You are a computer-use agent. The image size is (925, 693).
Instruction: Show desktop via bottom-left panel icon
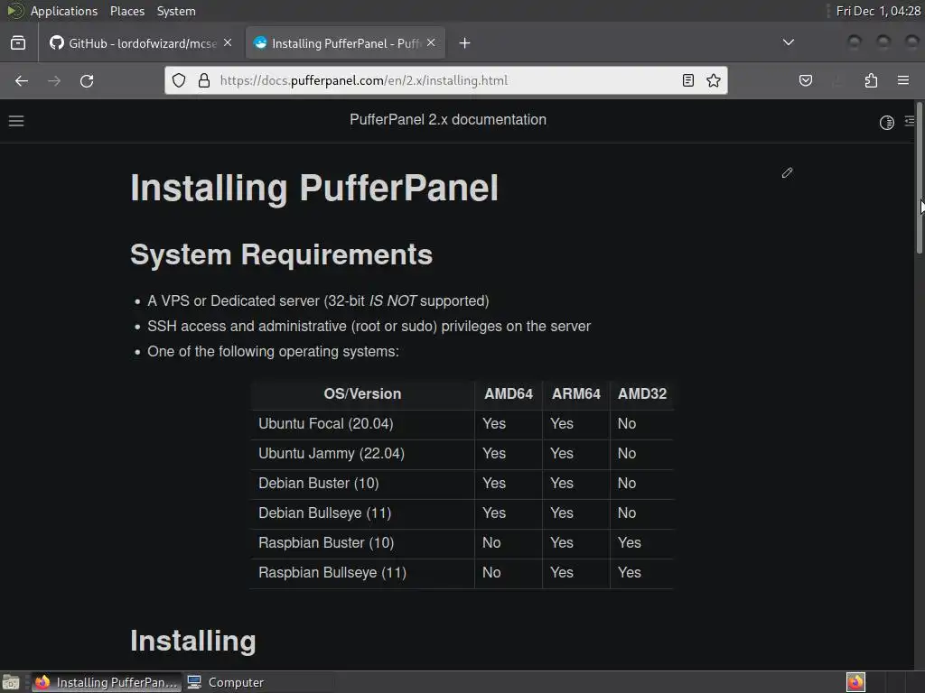point(11,682)
